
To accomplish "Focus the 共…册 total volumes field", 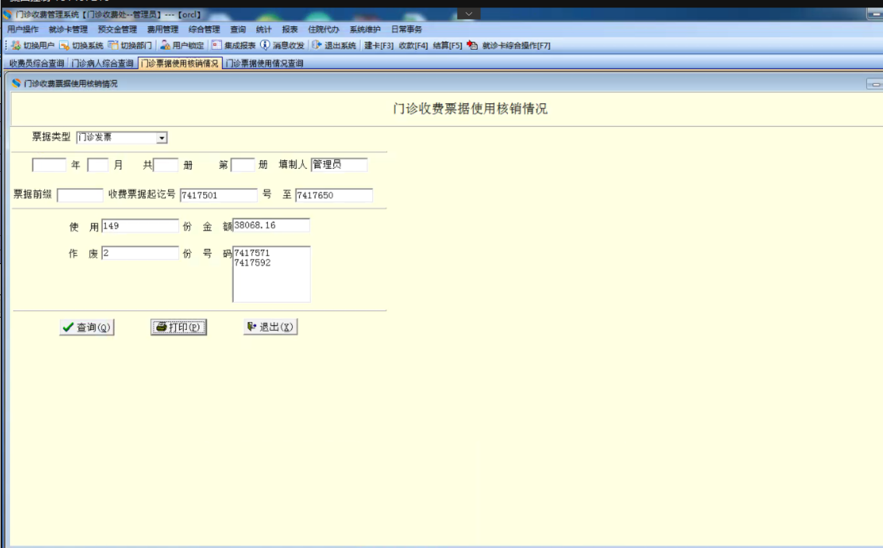I will (x=166, y=165).
